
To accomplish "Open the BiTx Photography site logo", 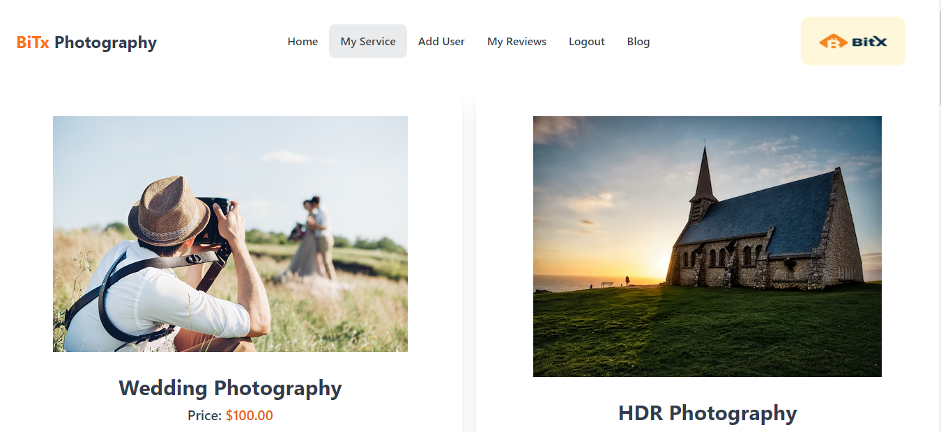I will tap(86, 42).
